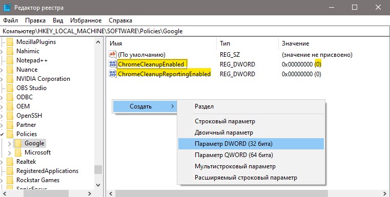Expand the Nahimic key chevron

coord(2,51)
